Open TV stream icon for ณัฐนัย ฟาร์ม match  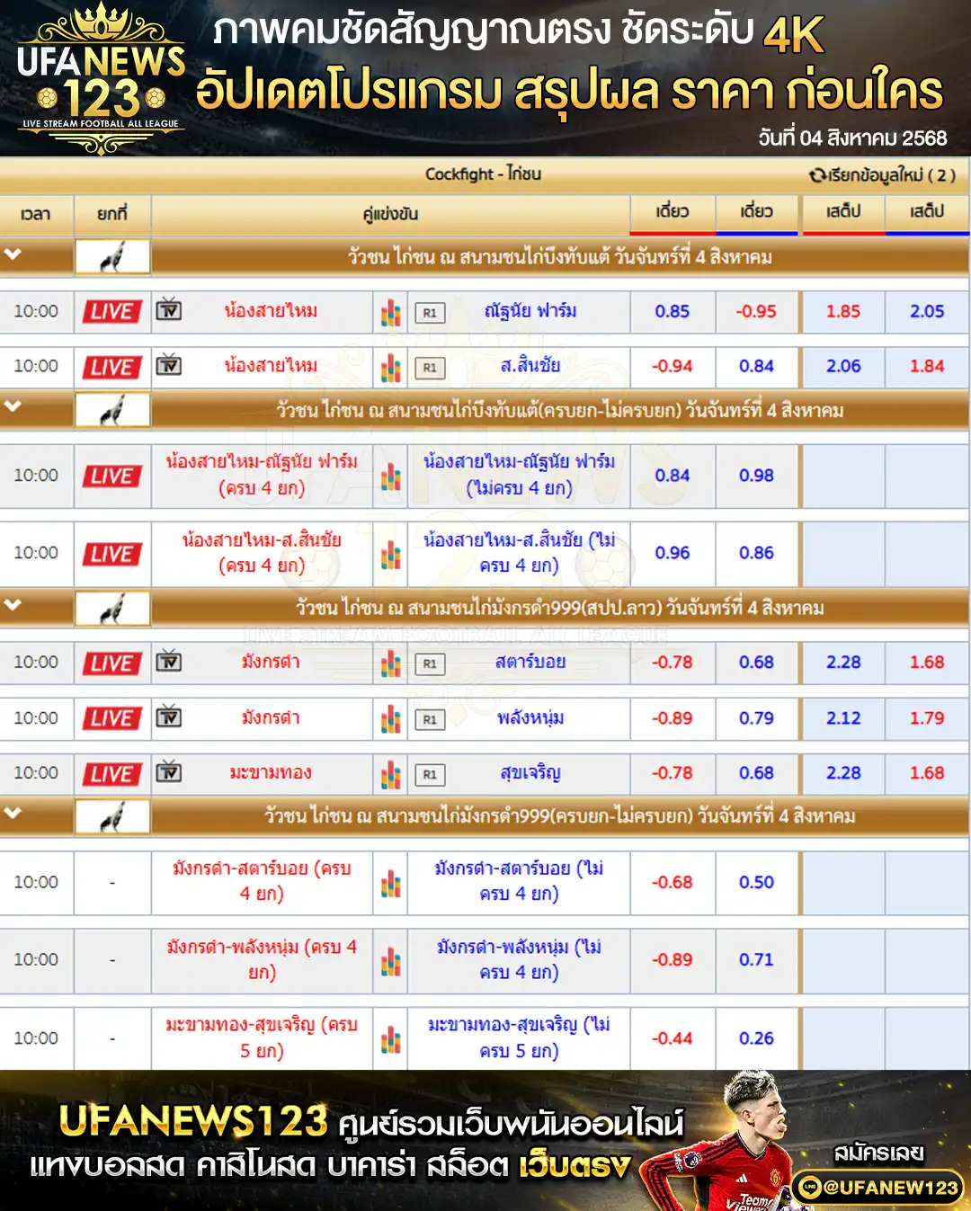tap(168, 311)
